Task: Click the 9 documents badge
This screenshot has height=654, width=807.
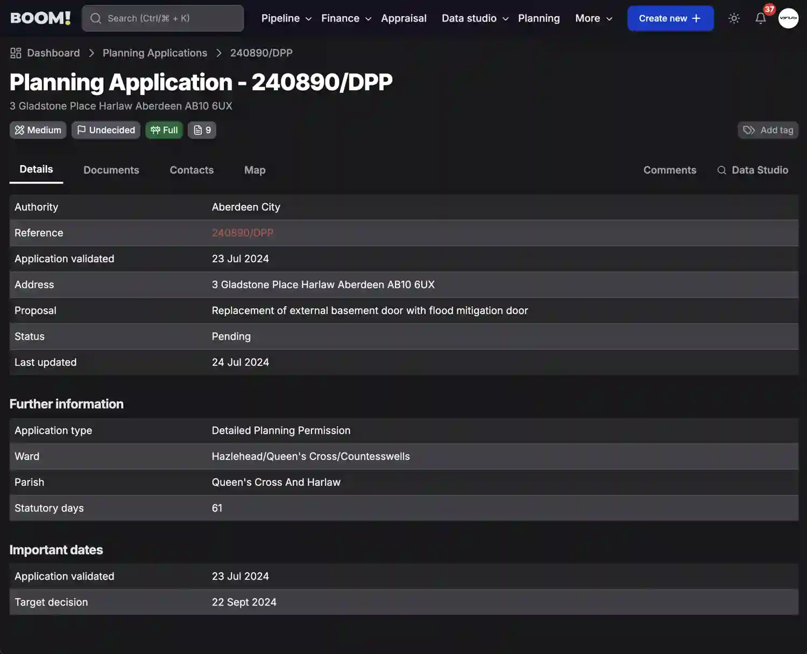Action: coord(202,130)
